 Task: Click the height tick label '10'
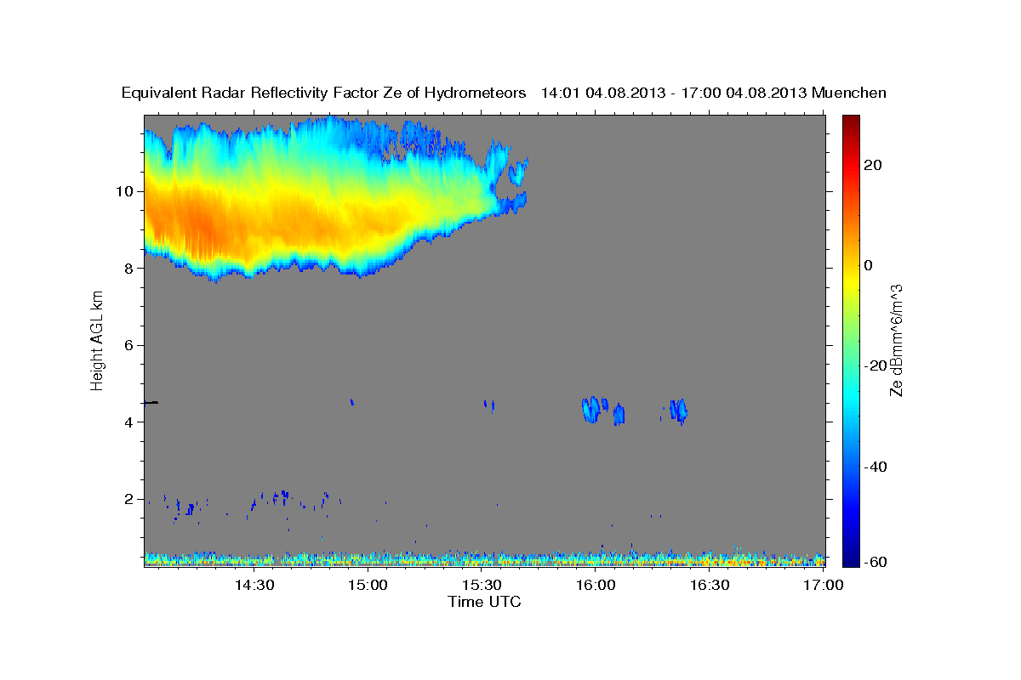click(x=127, y=191)
